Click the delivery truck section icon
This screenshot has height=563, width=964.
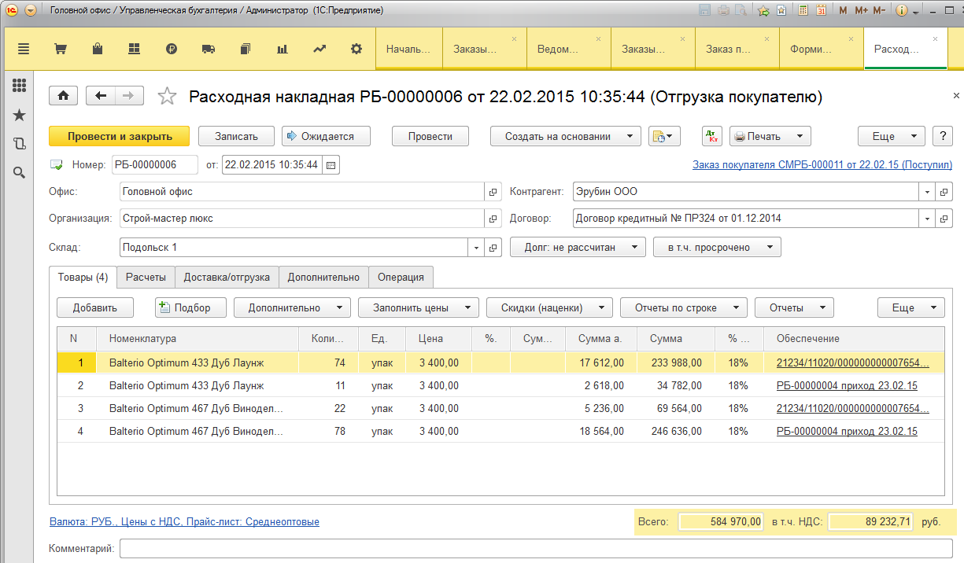(208, 49)
